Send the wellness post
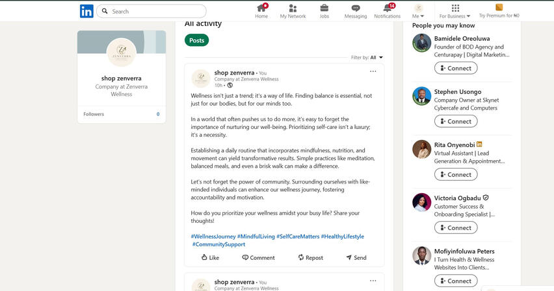The width and height of the screenshot is (554, 291). [356, 257]
